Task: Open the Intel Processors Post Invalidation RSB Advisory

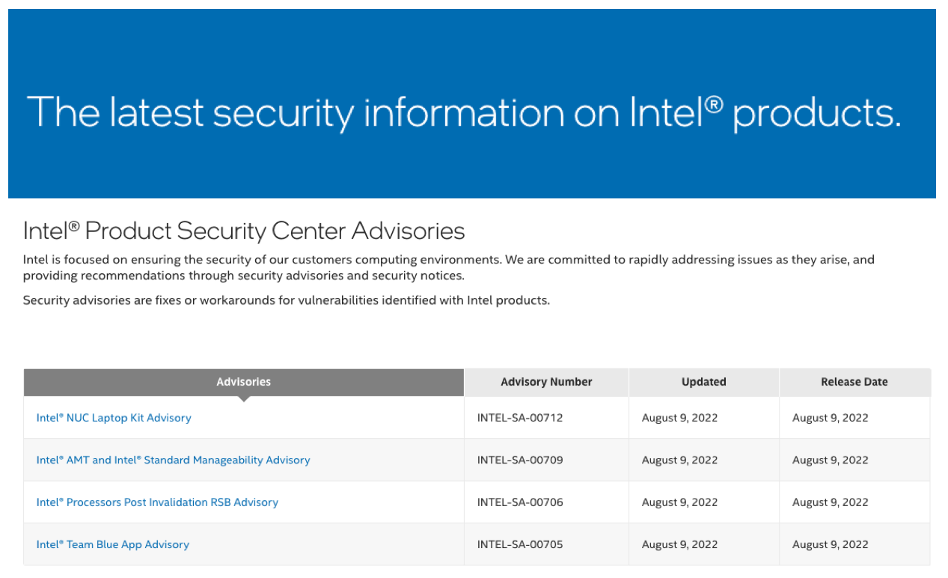Action: click(x=157, y=502)
